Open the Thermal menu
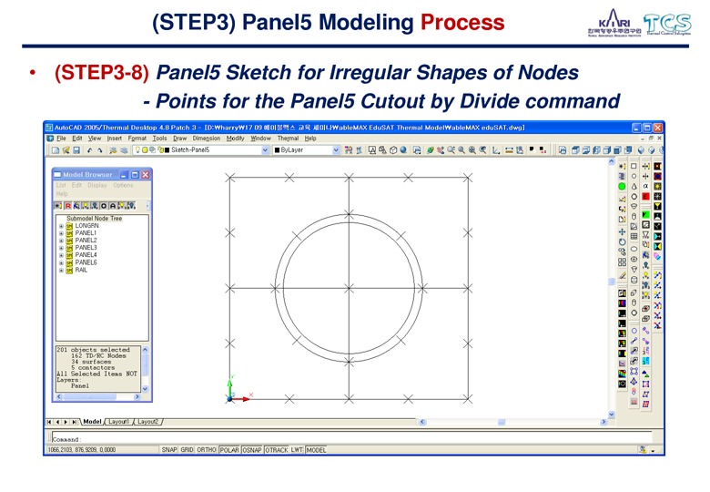Image resolution: width=710 pixels, height=492 pixels. pos(288,138)
